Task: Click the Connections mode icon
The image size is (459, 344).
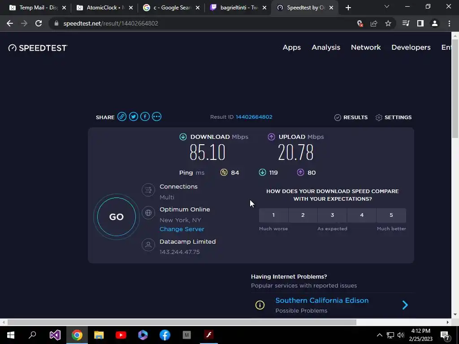Action: (x=148, y=190)
